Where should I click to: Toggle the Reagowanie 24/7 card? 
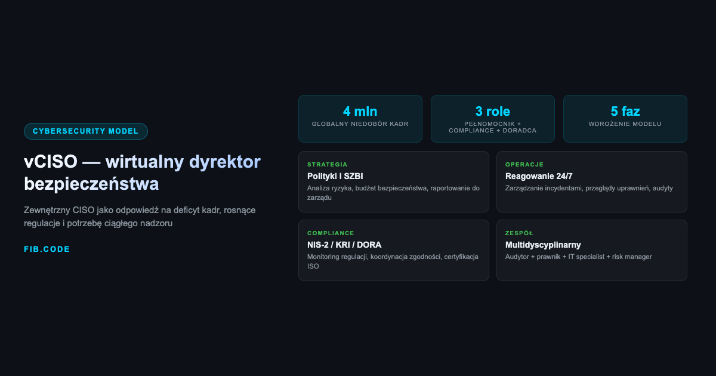tap(591, 181)
